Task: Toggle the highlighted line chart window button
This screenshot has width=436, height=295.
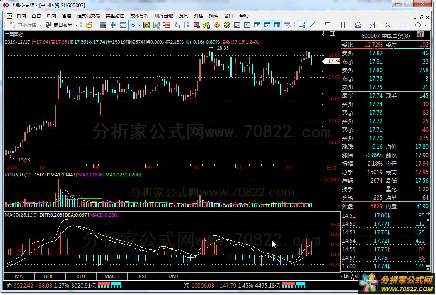Action: [x=267, y=25]
